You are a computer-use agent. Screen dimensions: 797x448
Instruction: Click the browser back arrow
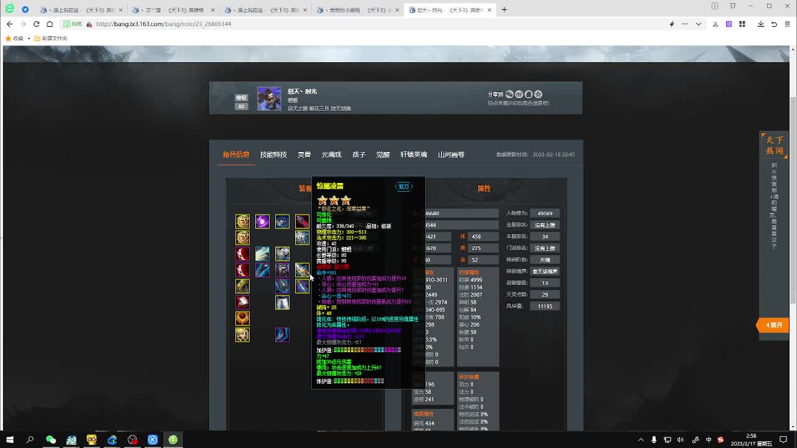pyautogui.click(x=9, y=24)
